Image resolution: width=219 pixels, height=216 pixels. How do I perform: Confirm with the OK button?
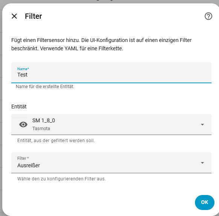click(205, 202)
